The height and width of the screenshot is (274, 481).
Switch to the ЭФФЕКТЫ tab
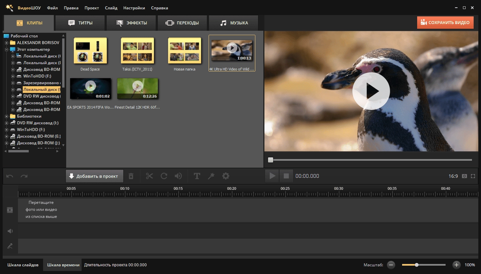[x=131, y=23]
